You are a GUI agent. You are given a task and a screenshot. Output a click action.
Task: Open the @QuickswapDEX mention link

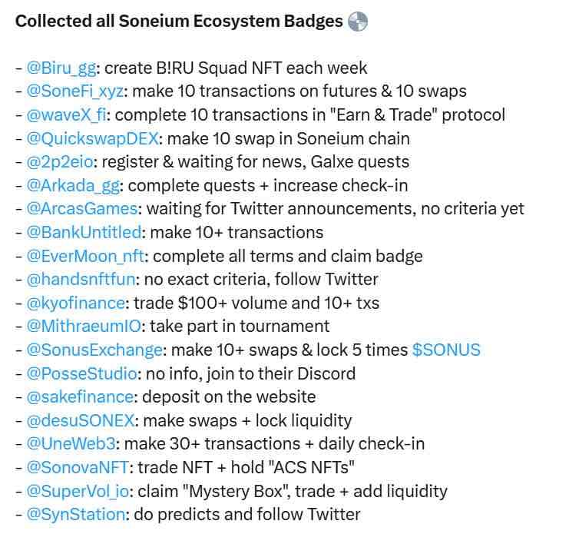[92, 138]
